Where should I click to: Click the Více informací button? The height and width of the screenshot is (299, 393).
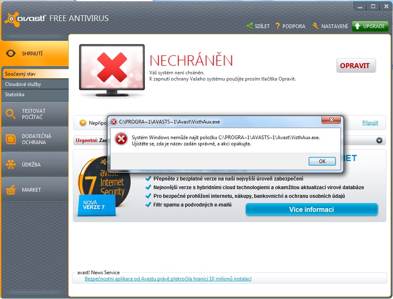[x=312, y=209]
